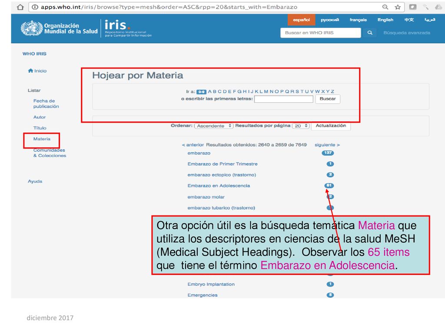Click the 137 count badge for embarazo
This screenshot has height=333, width=445.
[328, 153]
